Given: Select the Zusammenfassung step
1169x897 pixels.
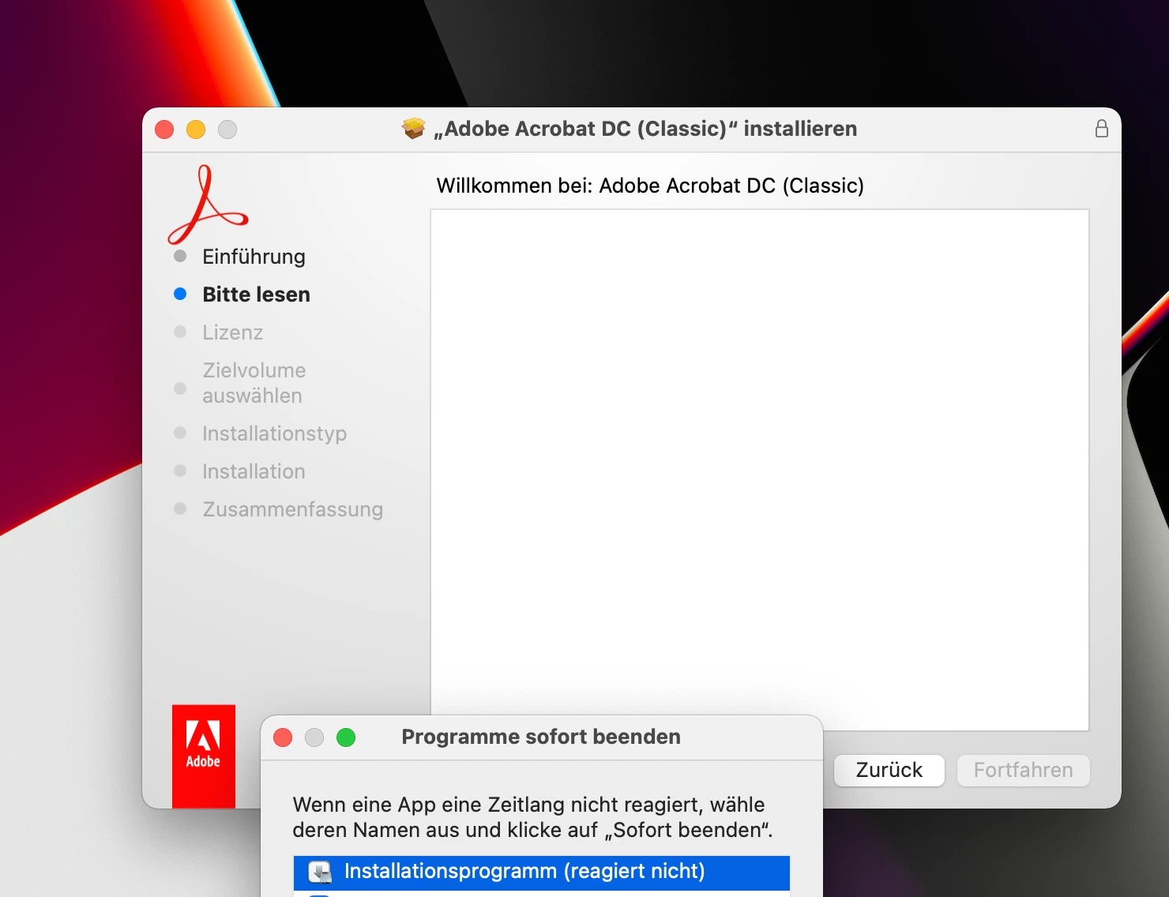Looking at the screenshot, I should tap(292, 509).
